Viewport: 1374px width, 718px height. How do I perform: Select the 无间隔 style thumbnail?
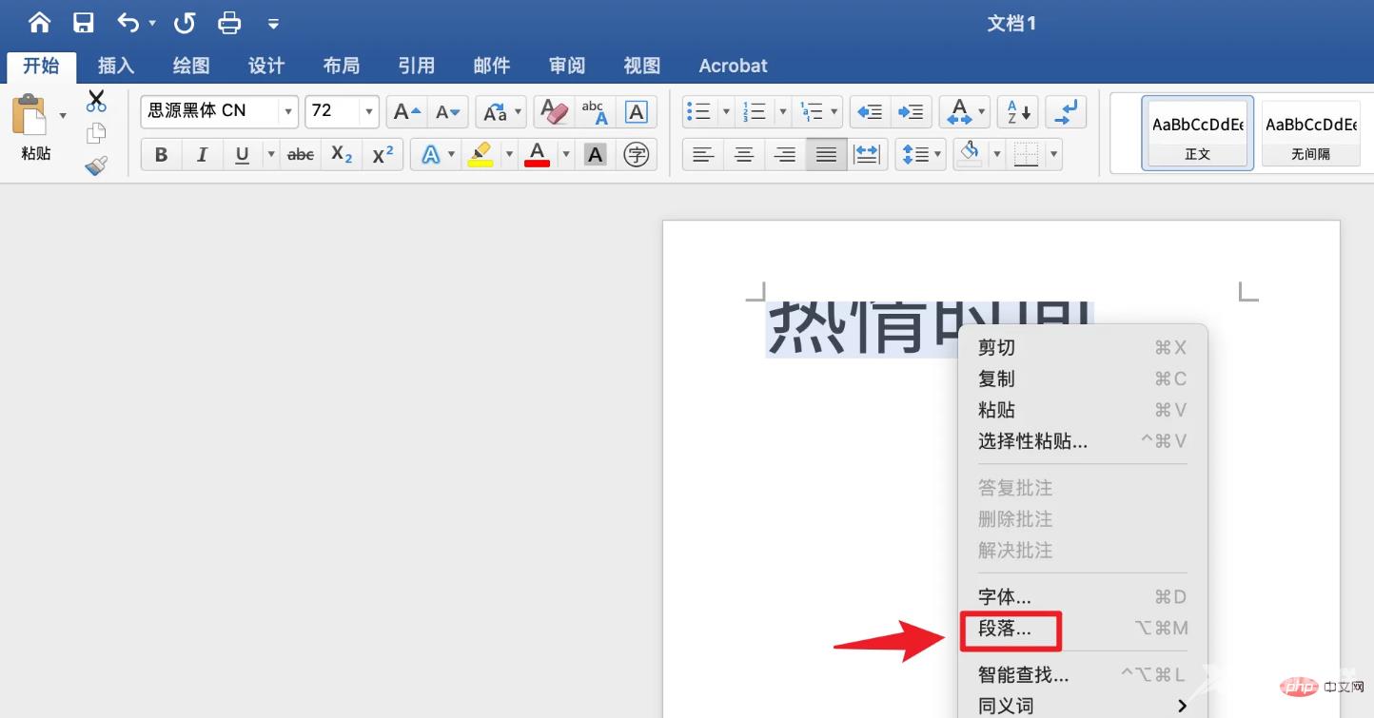point(1310,133)
